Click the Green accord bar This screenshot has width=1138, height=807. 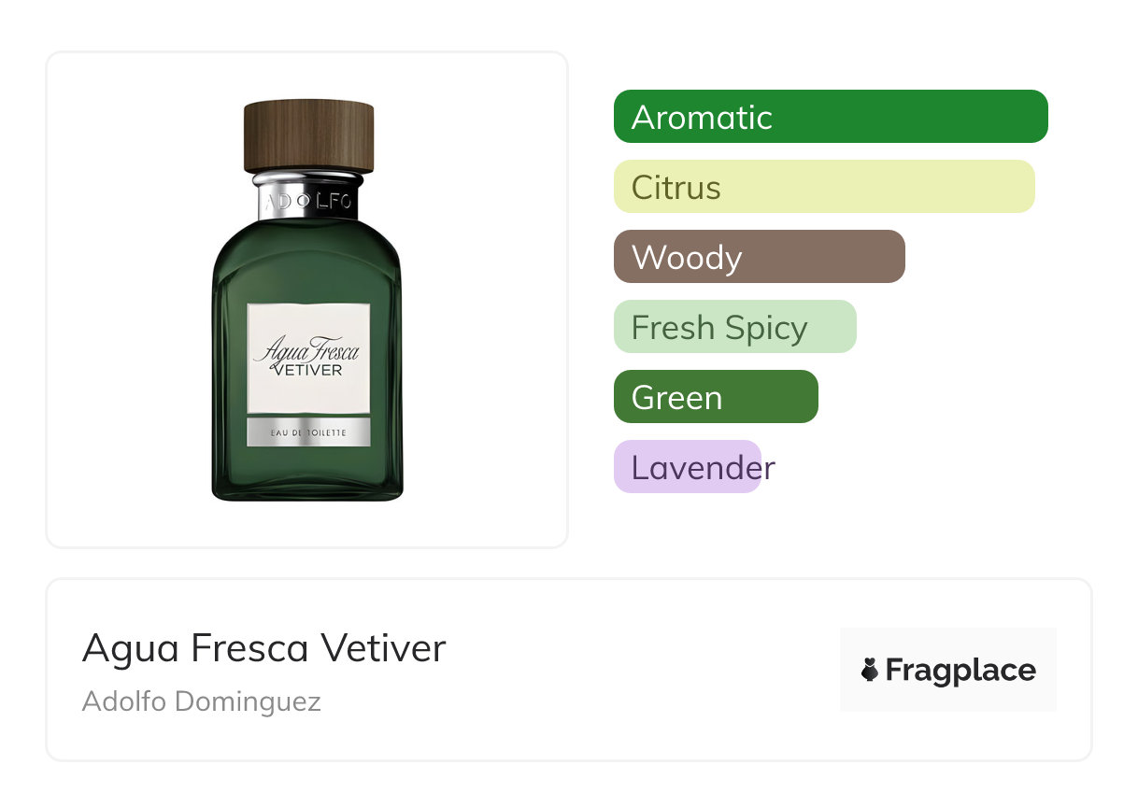pyautogui.click(x=716, y=397)
